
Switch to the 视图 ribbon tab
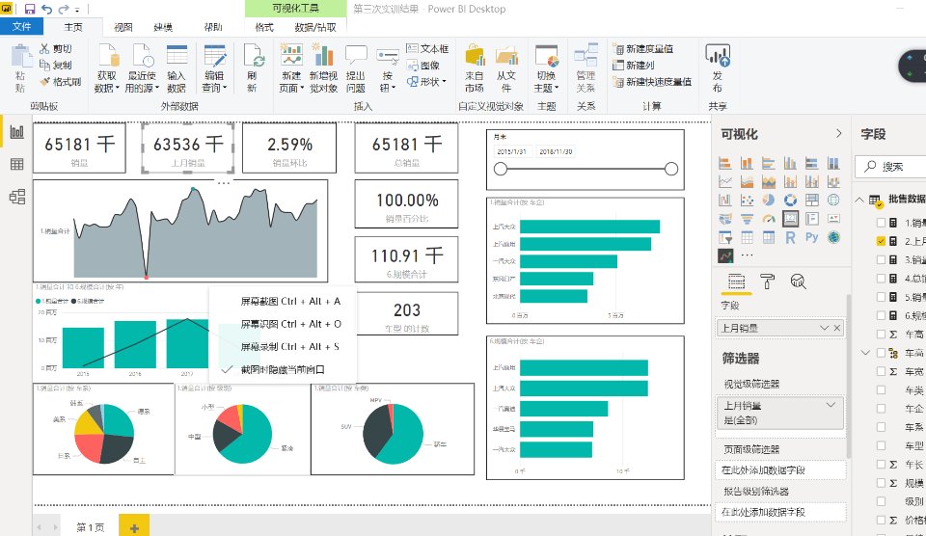pos(123,28)
